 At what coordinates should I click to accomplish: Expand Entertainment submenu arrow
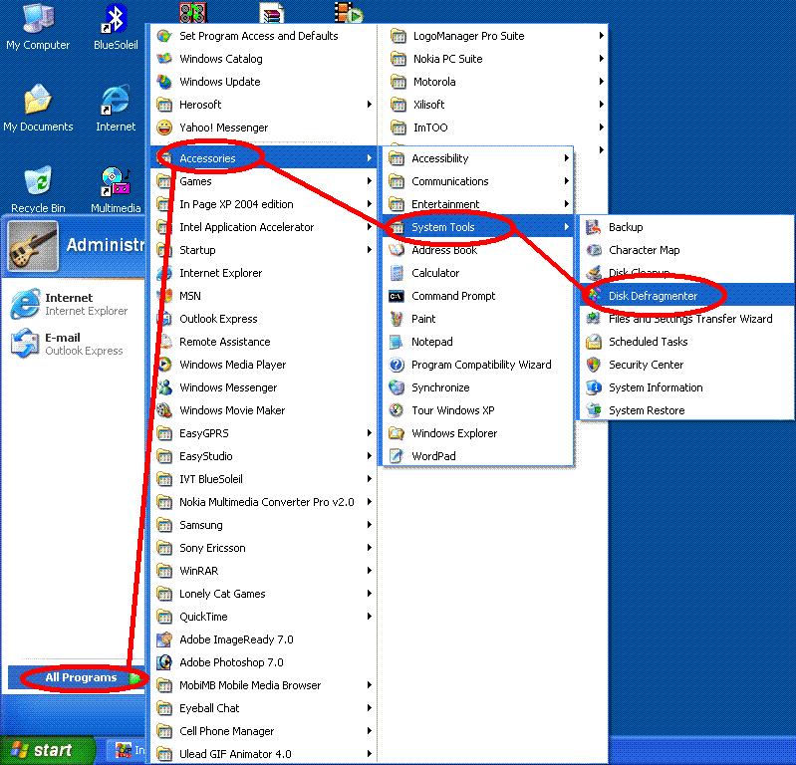[567, 204]
